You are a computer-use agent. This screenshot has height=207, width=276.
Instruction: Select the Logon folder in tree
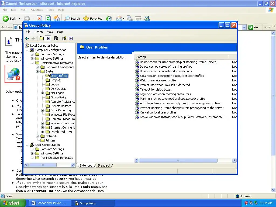(x=54, y=84)
